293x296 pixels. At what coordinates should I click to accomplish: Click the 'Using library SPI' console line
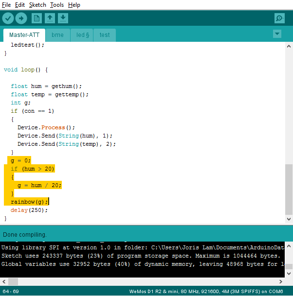143,247
